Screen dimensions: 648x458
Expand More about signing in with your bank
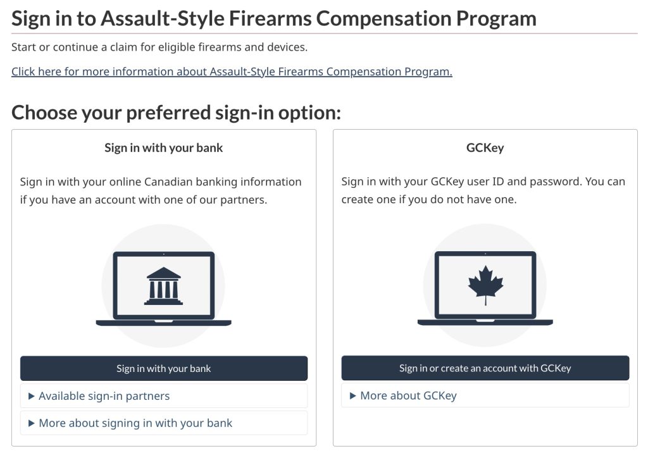tap(136, 423)
